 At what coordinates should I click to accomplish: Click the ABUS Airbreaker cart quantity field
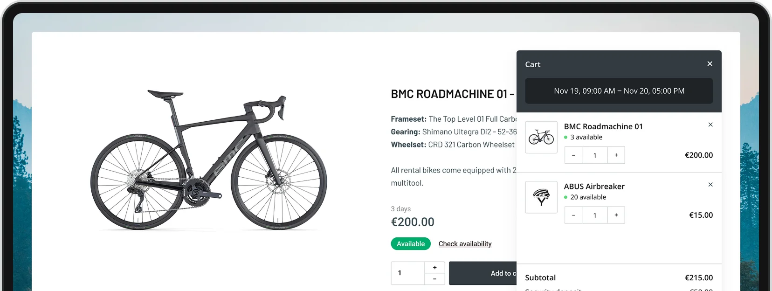[594, 215]
